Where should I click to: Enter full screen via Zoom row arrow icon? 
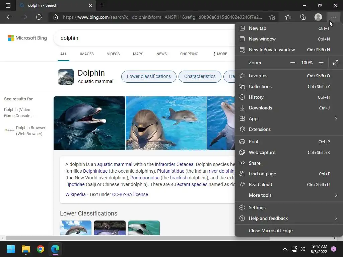click(336, 63)
